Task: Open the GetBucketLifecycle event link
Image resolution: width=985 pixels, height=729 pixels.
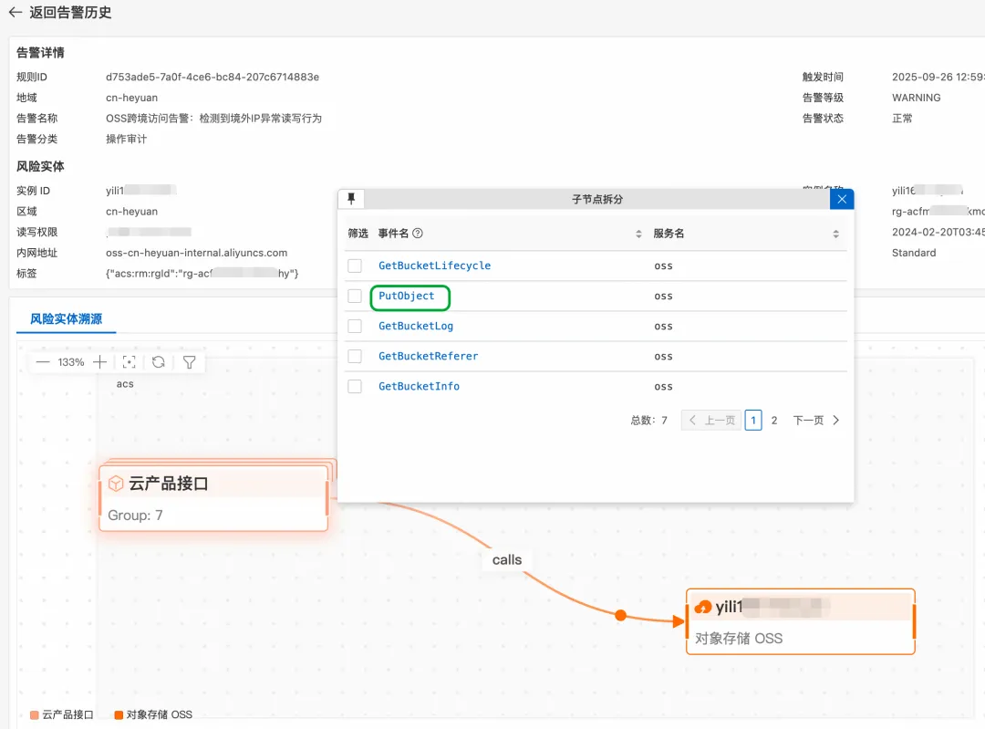Action: click(435, 266)
